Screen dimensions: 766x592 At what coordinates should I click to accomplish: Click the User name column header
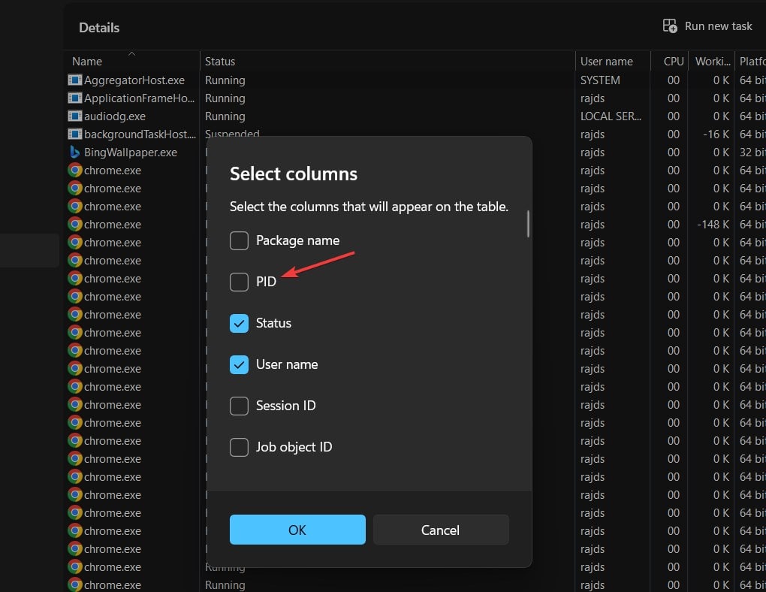606,62
